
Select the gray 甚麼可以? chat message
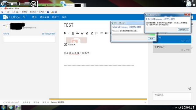click(x=172, y=49)
